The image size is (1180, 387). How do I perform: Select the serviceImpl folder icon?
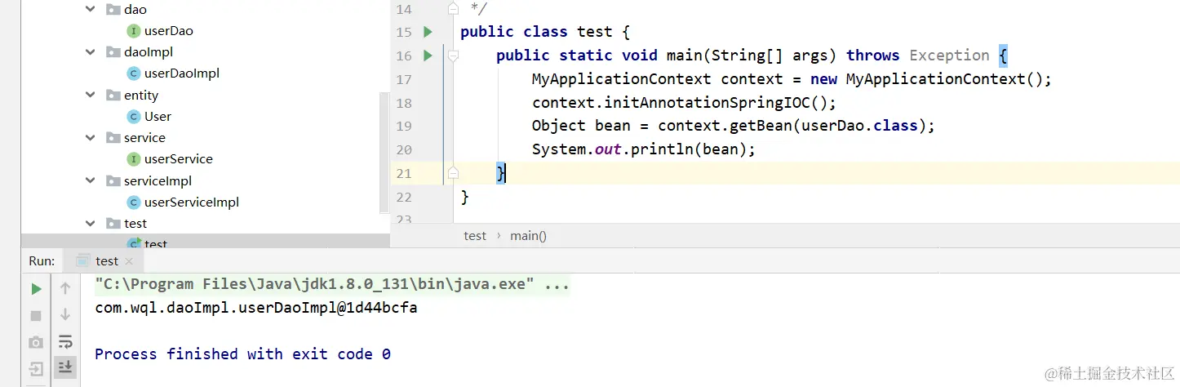(x=113, y=180)
